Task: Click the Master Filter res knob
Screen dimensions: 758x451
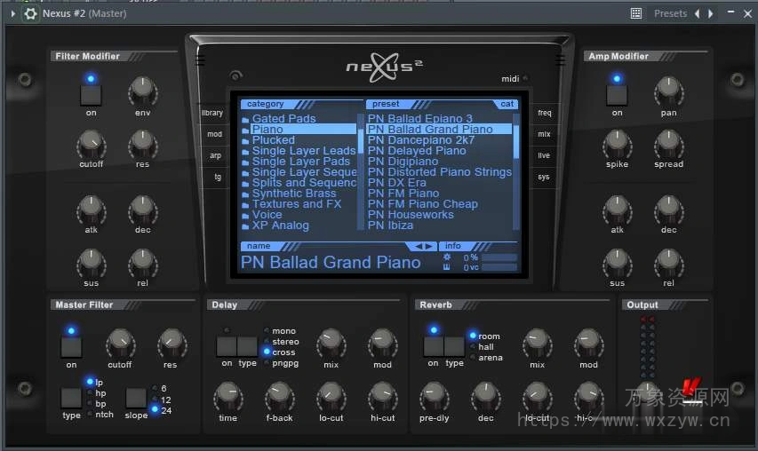Action: point(172,344)
